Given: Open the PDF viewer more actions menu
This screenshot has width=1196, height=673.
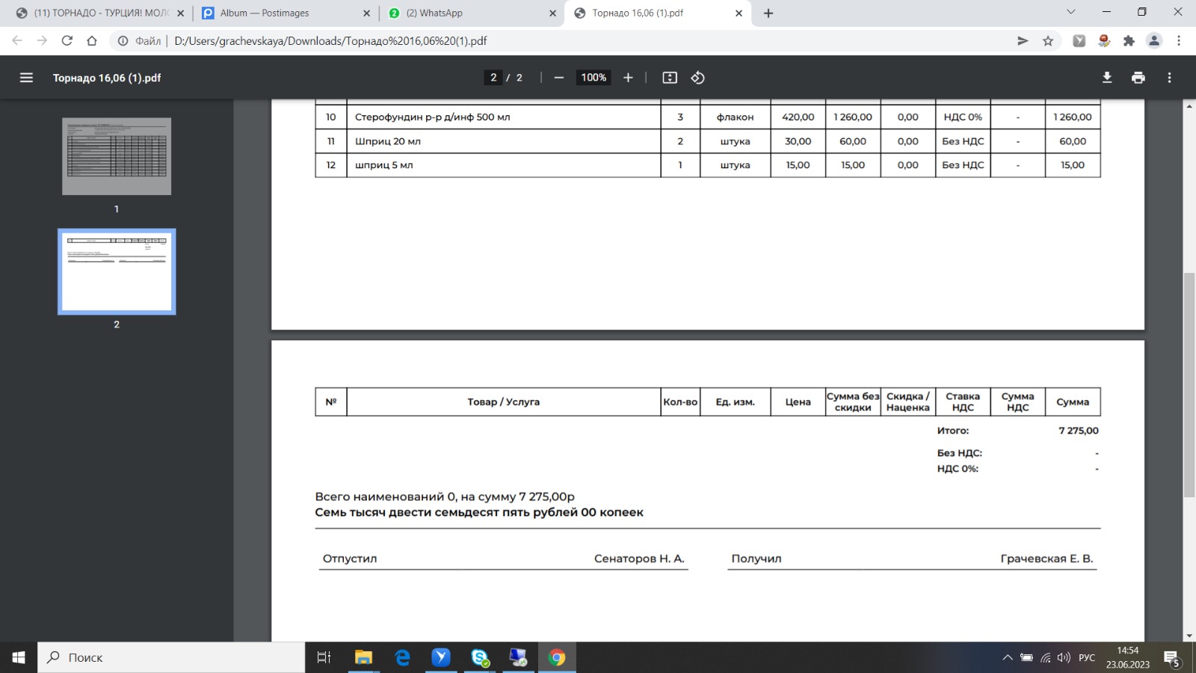Looking at the screenshot, I should tap(1170, 78).
